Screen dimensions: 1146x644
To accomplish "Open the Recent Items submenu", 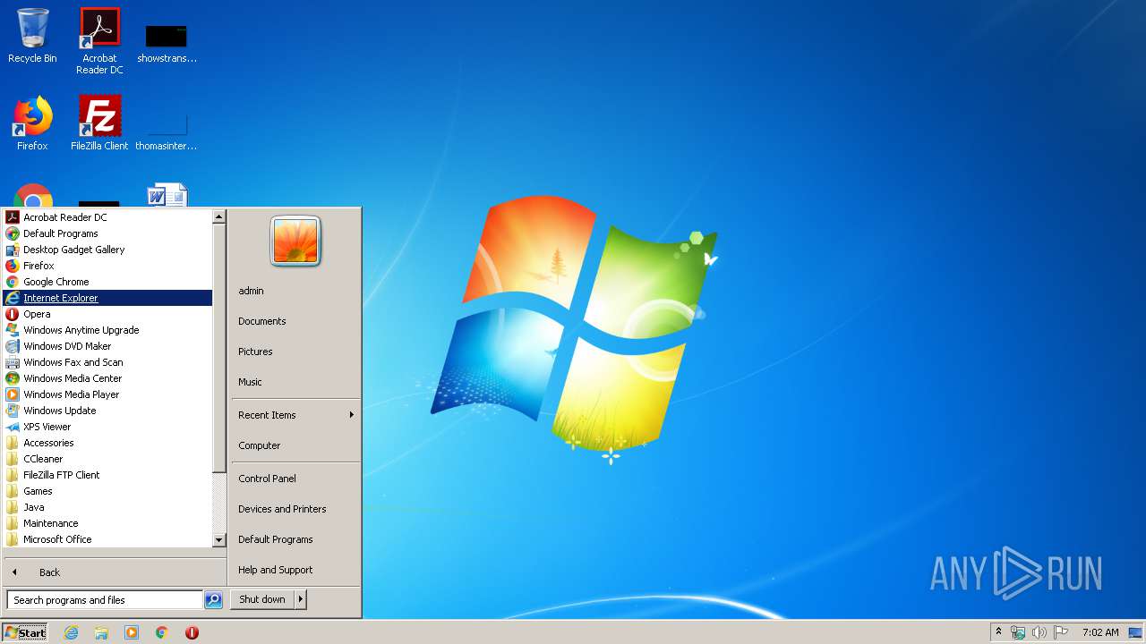I will [295, 415].
